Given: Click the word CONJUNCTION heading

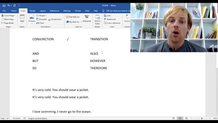Looking at the screenshot, I should 43,39.
